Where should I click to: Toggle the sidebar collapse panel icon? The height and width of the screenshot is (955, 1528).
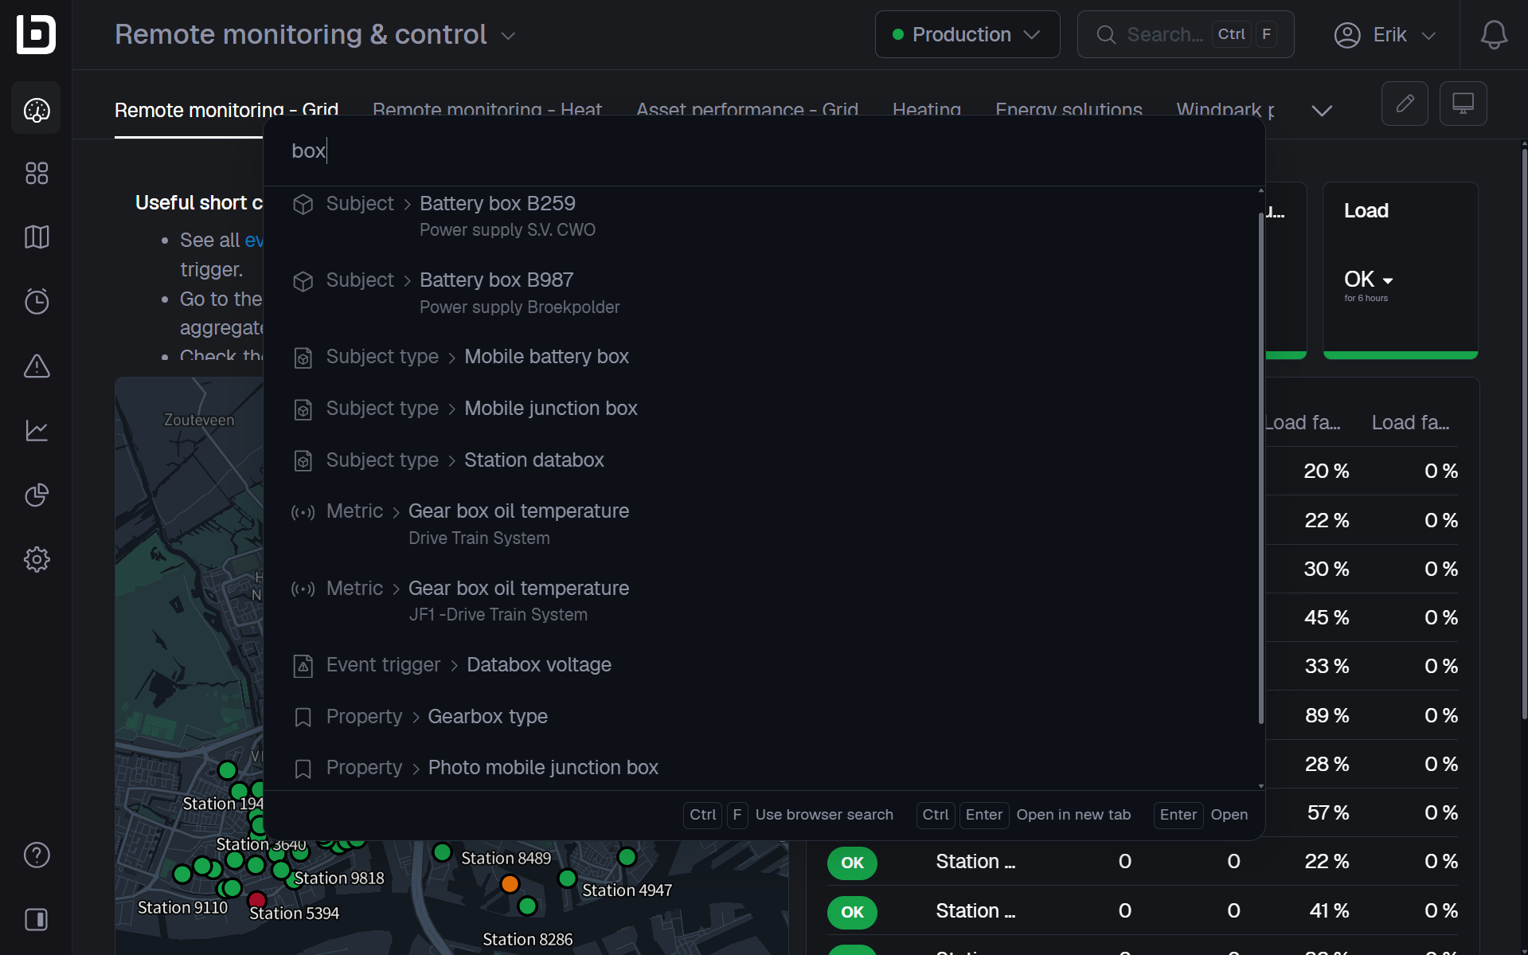(37, 920)
